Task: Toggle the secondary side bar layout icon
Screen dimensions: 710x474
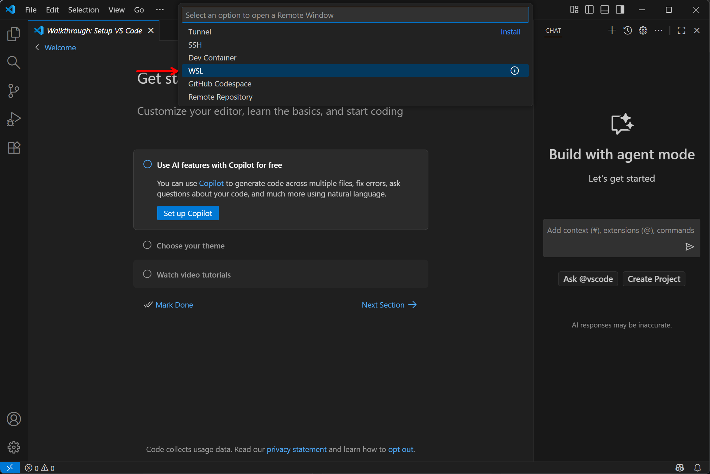Action: [x=620, y=10]
